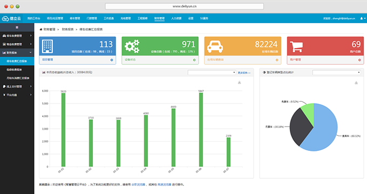
Task: Click the 设备状态 link on the green card
Action: coord(130,60)
